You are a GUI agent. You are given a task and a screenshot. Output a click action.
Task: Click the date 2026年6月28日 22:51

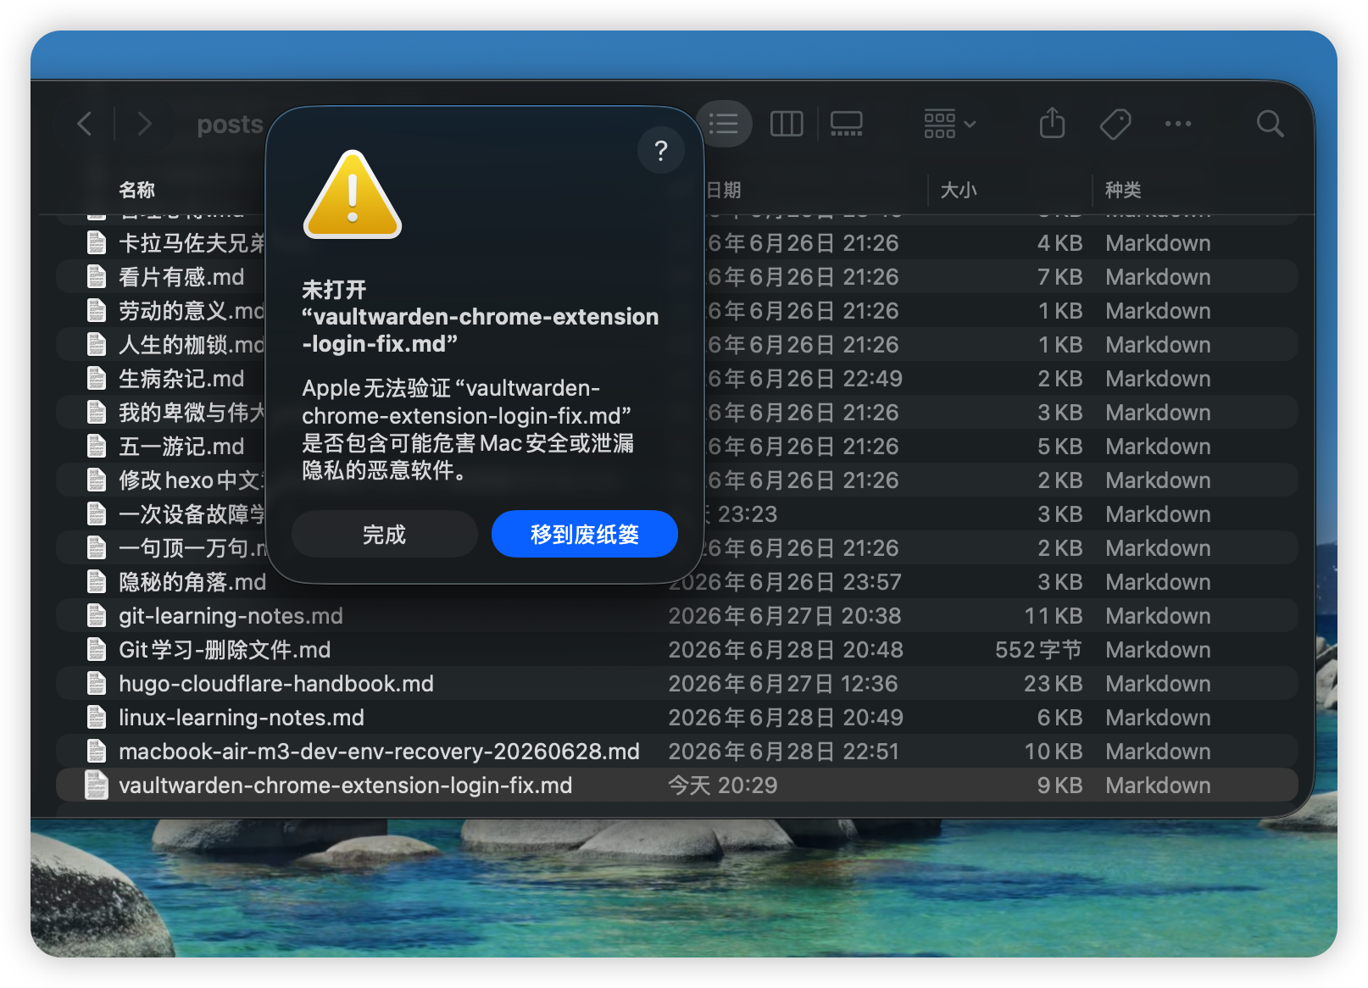coord(783,752)
